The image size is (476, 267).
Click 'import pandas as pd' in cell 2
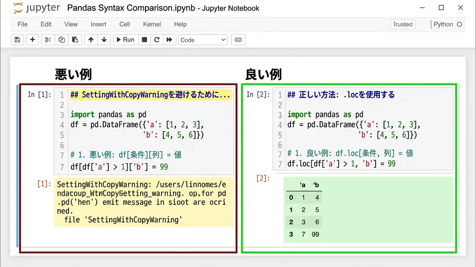pyautogui.click(x=325, y=115)
